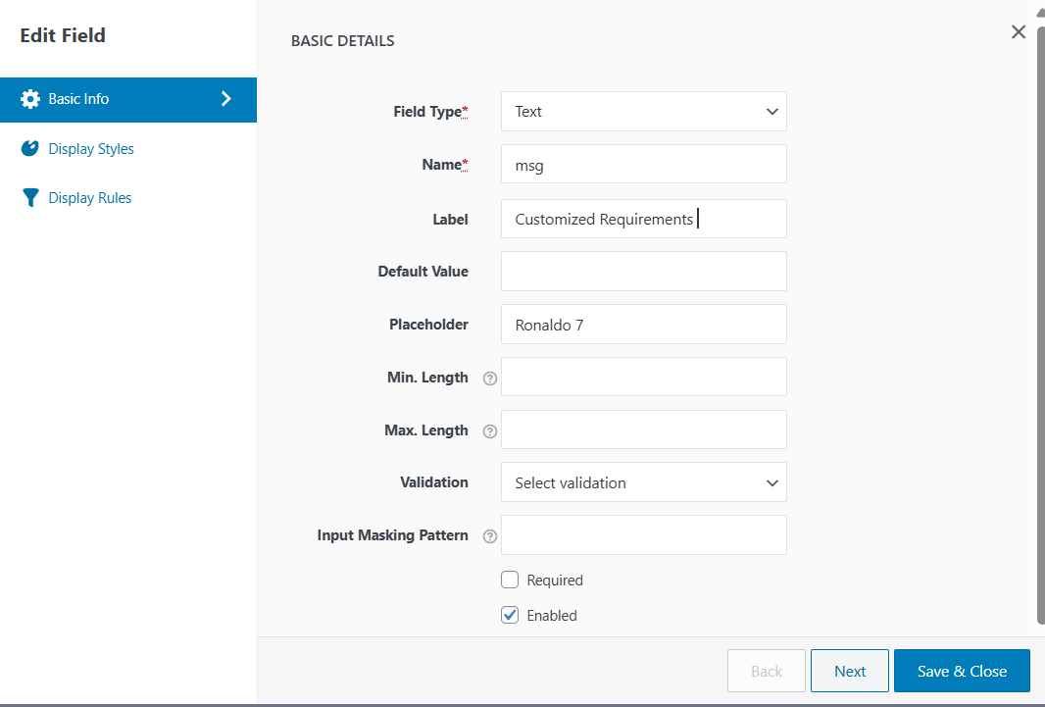Click the funnel icon beside Display Rules
This screenshot has width=1045, height=707.
[x=30, y=197]
